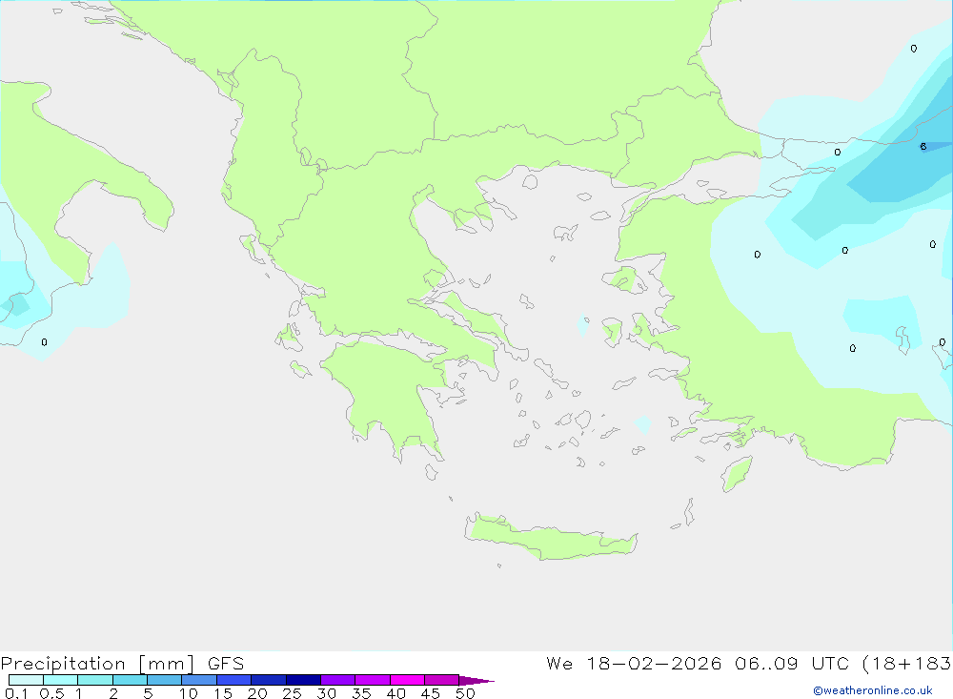Click the 0.1–0.5 mm legend color swatch

pyautogui.click(x=26, y=680)
